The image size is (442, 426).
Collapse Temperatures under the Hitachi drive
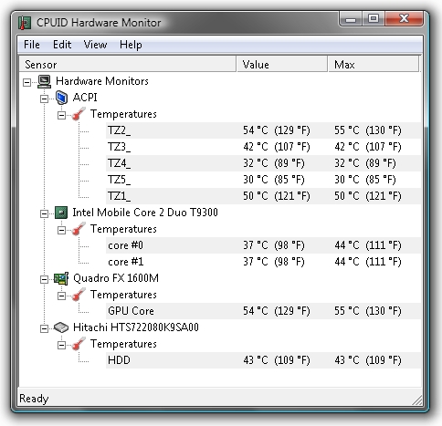(x=61, y=345)
